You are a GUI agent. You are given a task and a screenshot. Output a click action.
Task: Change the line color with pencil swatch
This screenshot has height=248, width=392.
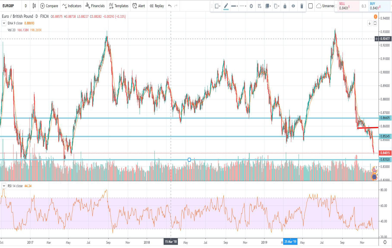(226, 6)
